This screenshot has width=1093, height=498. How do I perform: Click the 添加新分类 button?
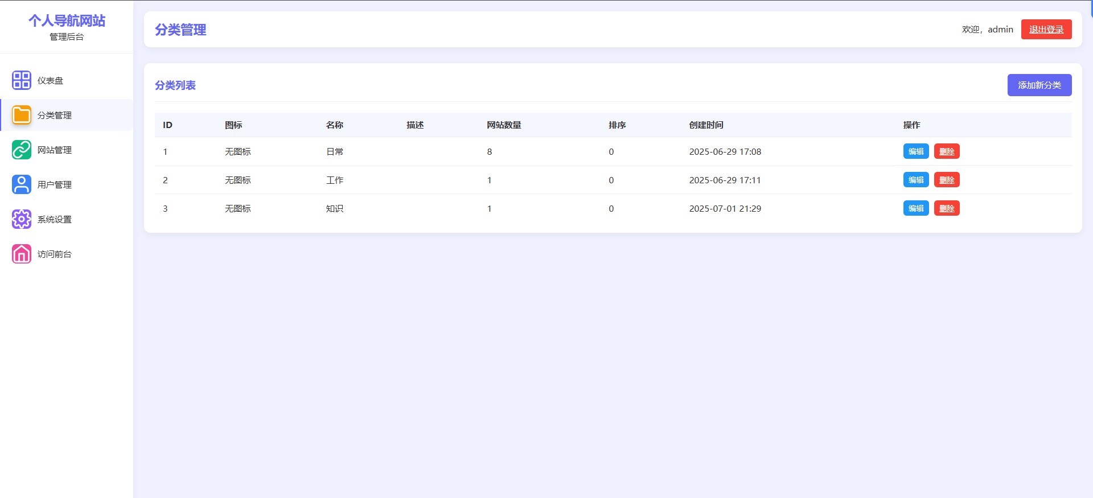[1039, 85]
